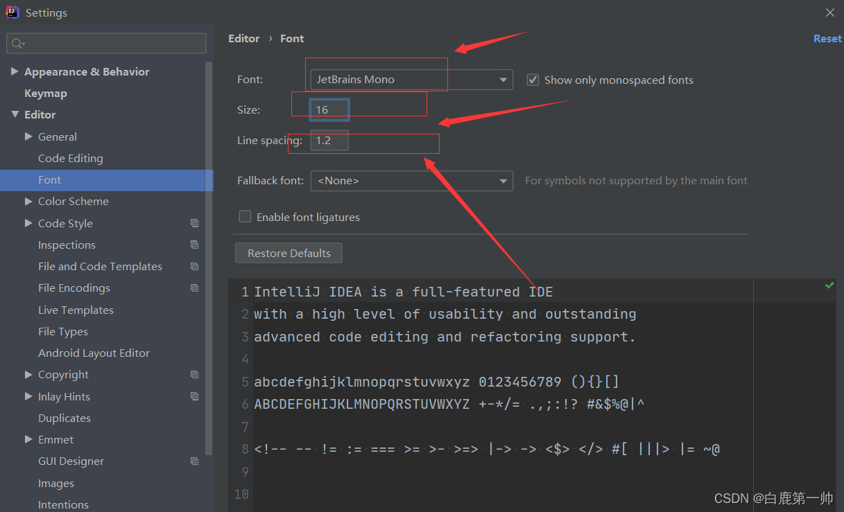Collapse the Editor section
844x512 pixels.
[15, 114]
